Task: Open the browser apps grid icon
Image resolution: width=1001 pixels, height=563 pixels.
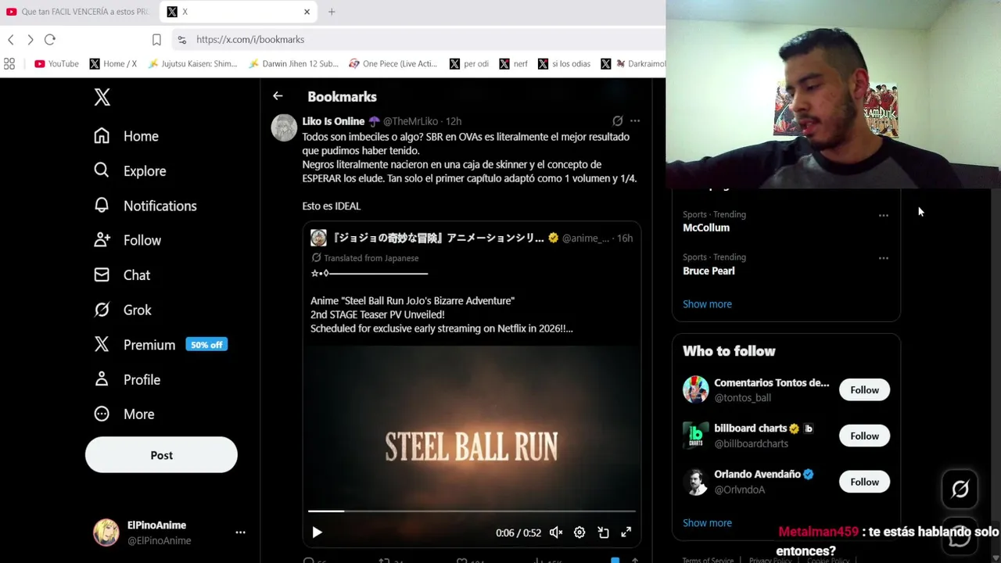Action: click(x=9, y=64)
